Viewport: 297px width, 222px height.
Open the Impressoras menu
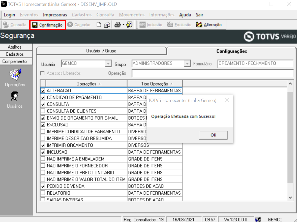[55, 15]
